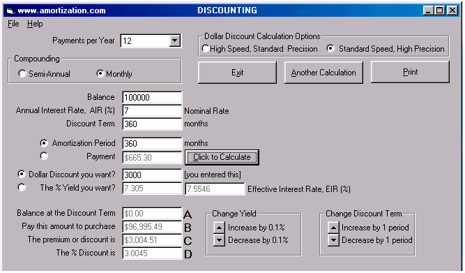This screenshot has height=273, width=465.
Task: Open the File menu
Action: (x=13, y=24)
